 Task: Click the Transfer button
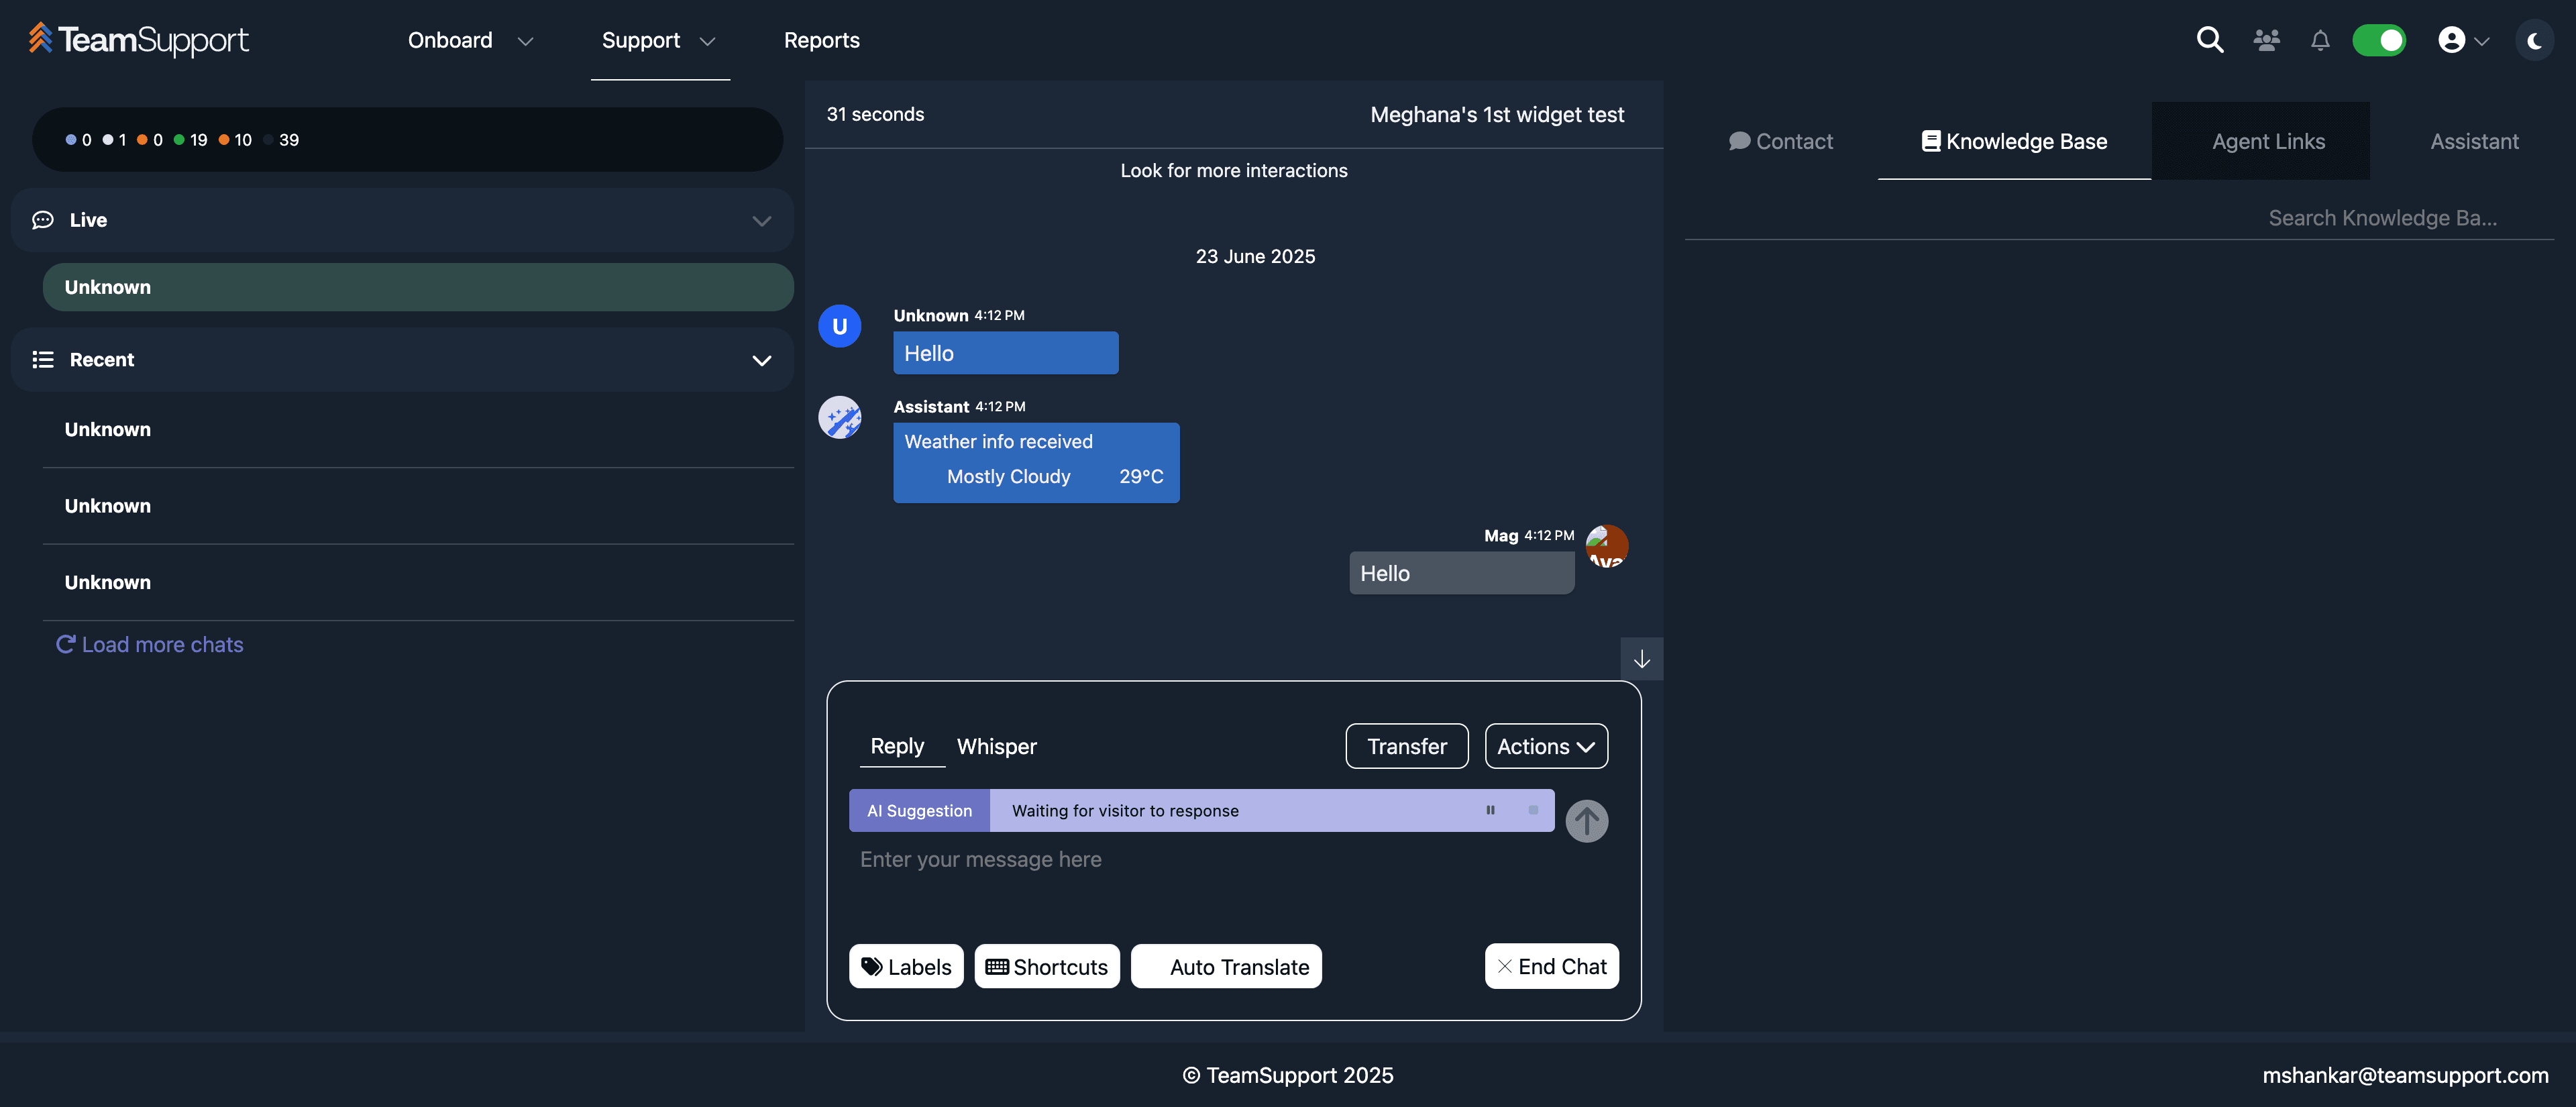(1406, 746)
